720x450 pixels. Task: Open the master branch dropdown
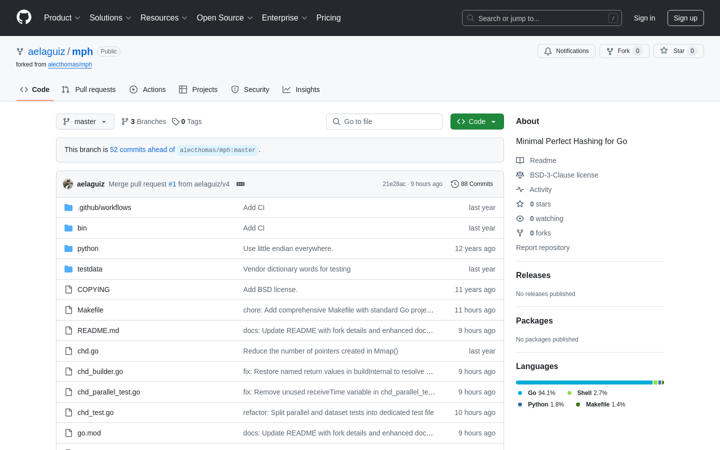[x=85, y=121]
